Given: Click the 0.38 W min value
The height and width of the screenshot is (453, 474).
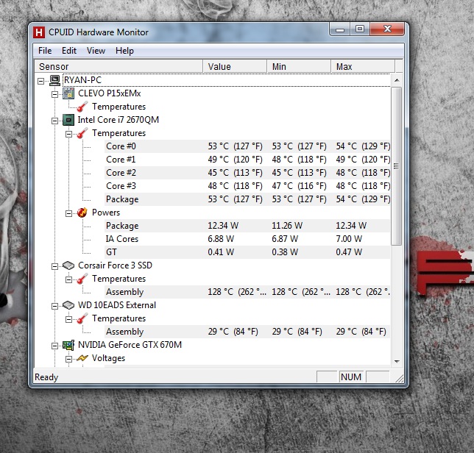Looking at the screenshot, I should click(285, 252).
